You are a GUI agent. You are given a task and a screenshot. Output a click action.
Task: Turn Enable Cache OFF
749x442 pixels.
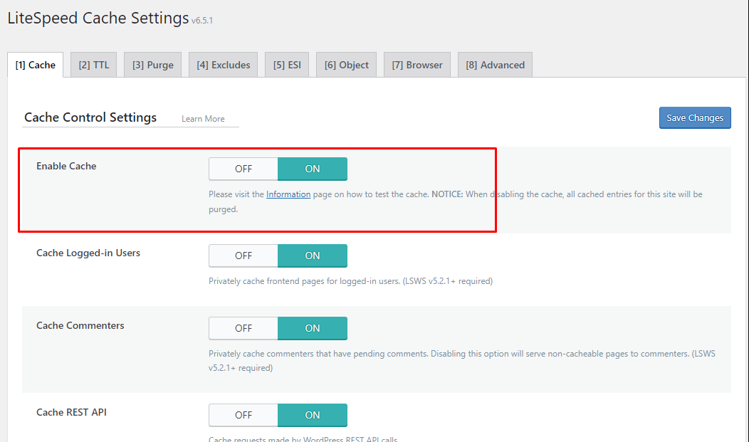(x=243, y=169)
